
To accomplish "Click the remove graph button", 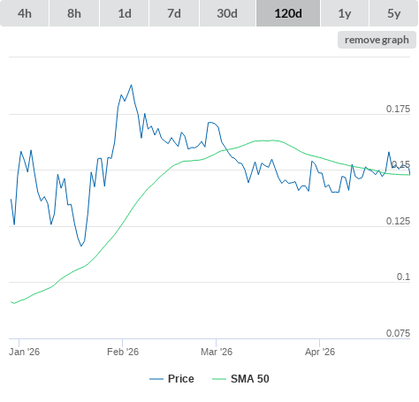I will point(377,40).
